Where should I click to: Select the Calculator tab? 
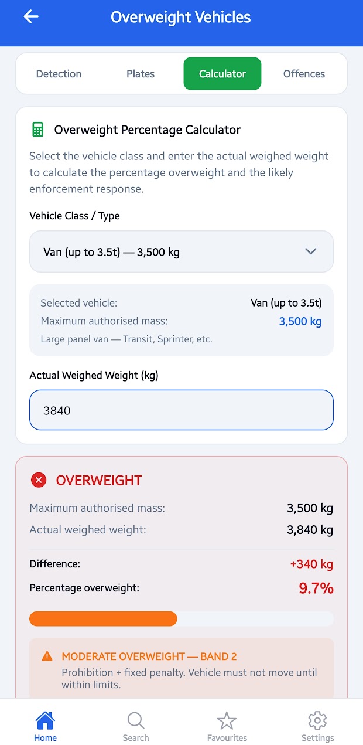coord(222,74)
